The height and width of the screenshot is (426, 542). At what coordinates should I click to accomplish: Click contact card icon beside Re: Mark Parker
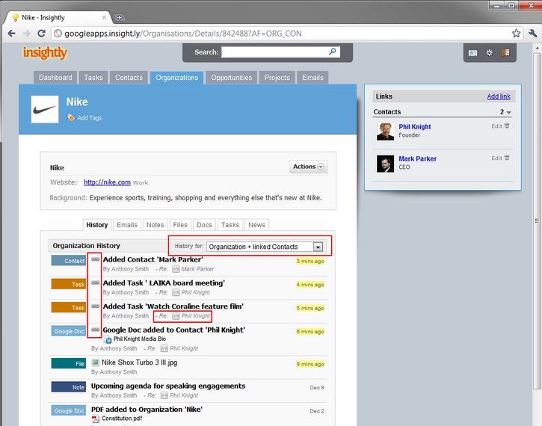pos(176,269)
